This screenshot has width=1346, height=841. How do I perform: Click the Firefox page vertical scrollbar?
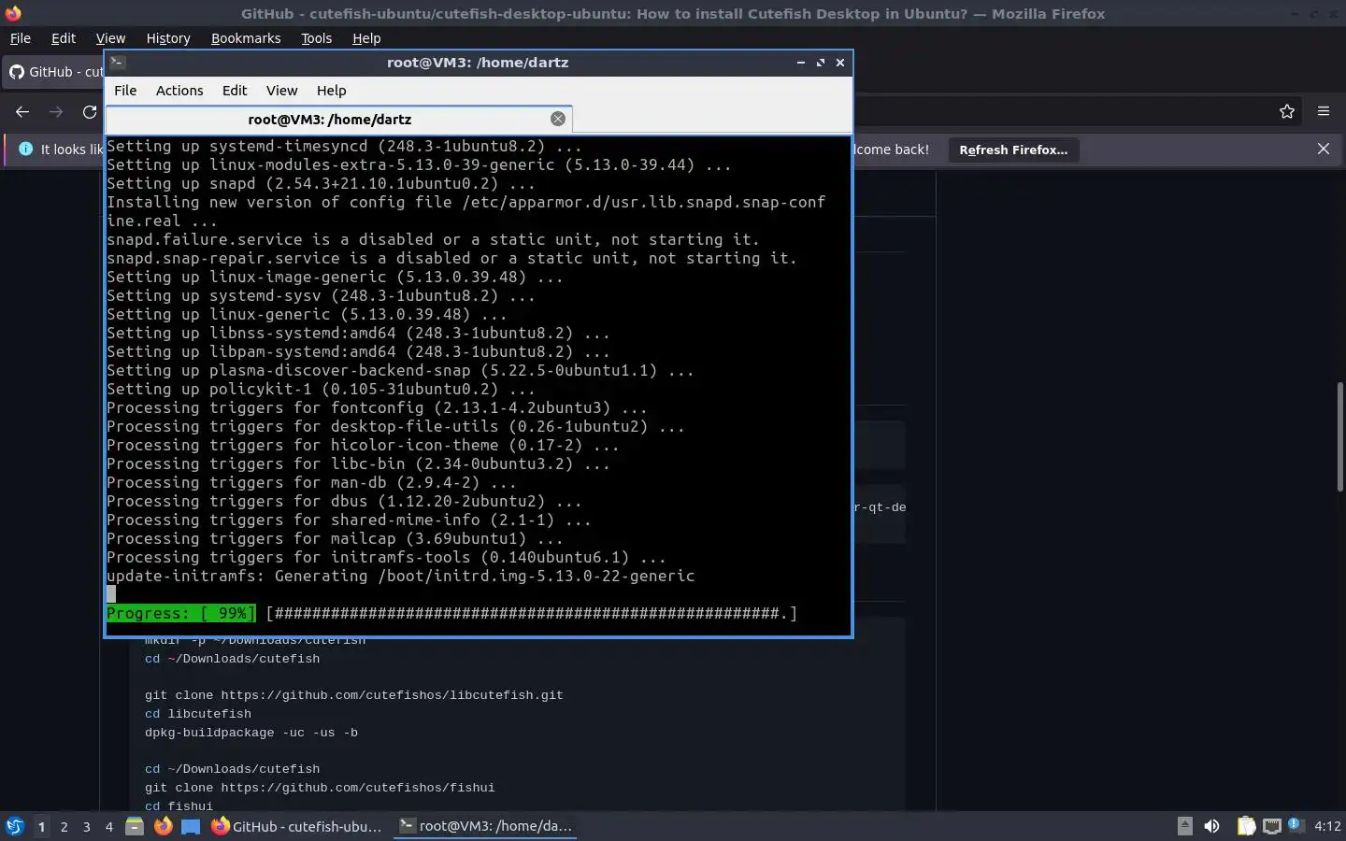[1339, 436]
